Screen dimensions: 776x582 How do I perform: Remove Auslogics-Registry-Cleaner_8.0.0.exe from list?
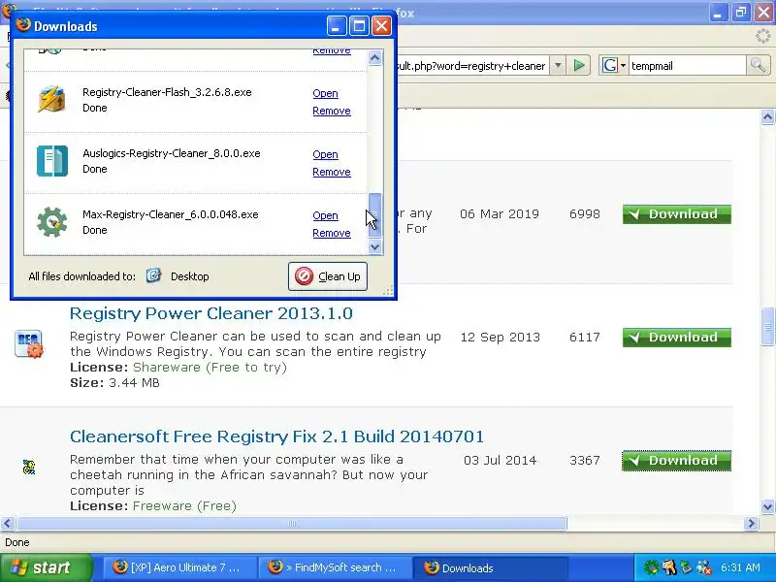pos(332,172)
